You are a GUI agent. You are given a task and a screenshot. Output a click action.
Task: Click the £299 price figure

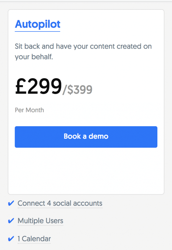point(38,86)
